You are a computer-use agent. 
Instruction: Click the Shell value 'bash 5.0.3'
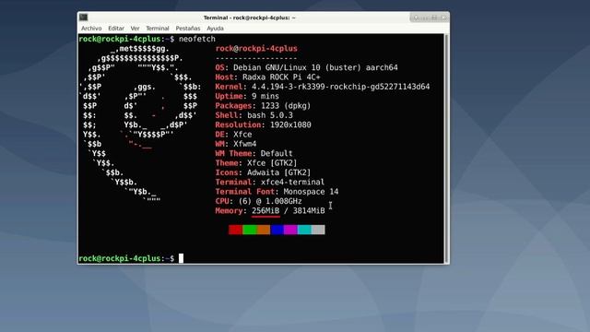pyautogui.click(x=270, y=115)
